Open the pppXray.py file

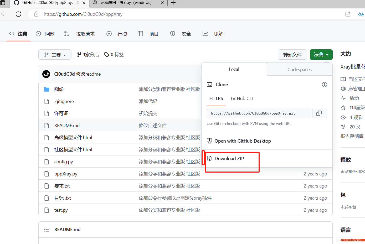(x=66, y=174)
